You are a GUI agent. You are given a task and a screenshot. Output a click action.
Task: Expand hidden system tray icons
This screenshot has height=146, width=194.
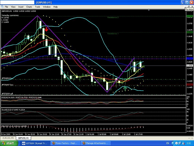(x=173, y=143)
